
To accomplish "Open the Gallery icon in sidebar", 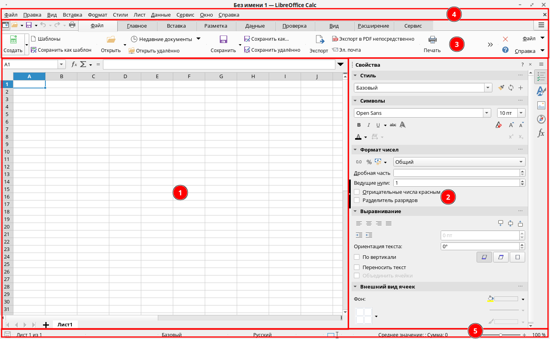I will coord(541,105).
